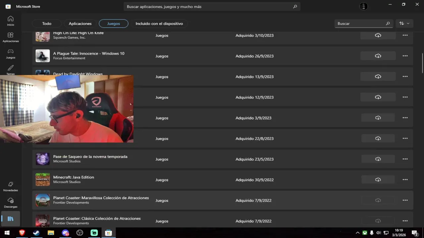Select the Todo filter tab
The height and width of the screenshot is (238, 424).
[x=47, y=23]
